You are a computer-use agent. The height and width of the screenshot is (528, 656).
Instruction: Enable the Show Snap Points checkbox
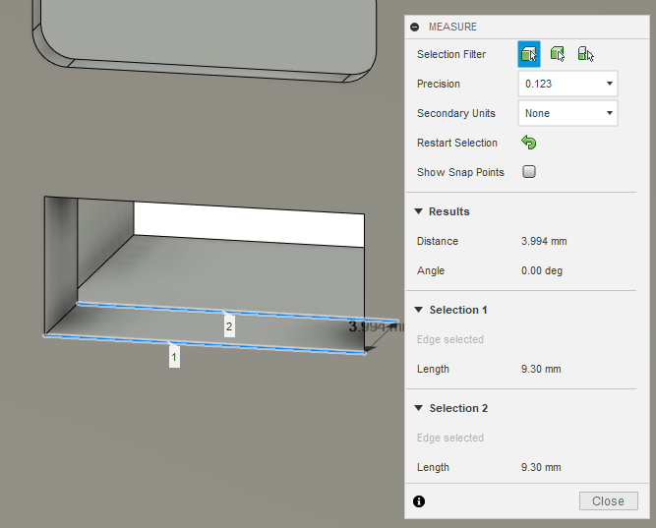point(529,172)
